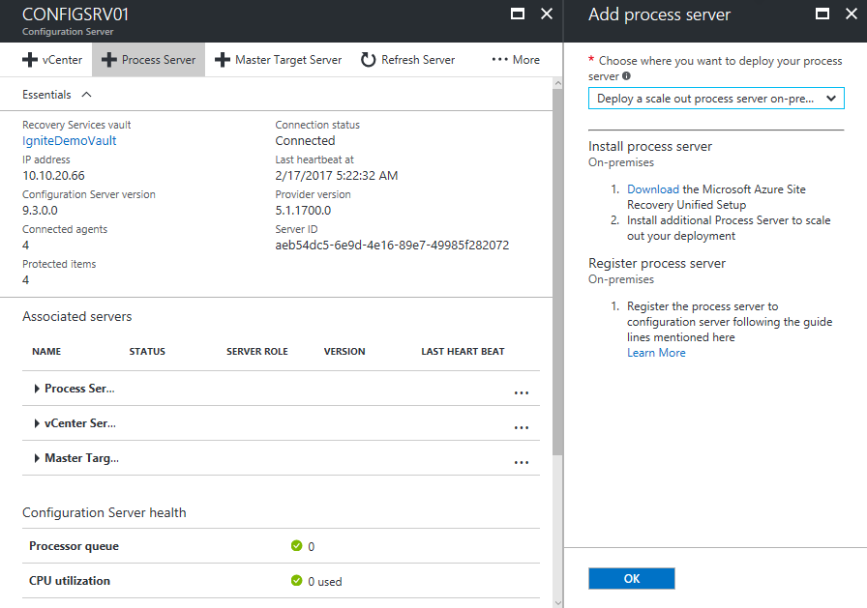867x608 pixels.
Task: Open the IgniteDemoVault link
Action: click(x=69, y=140)
